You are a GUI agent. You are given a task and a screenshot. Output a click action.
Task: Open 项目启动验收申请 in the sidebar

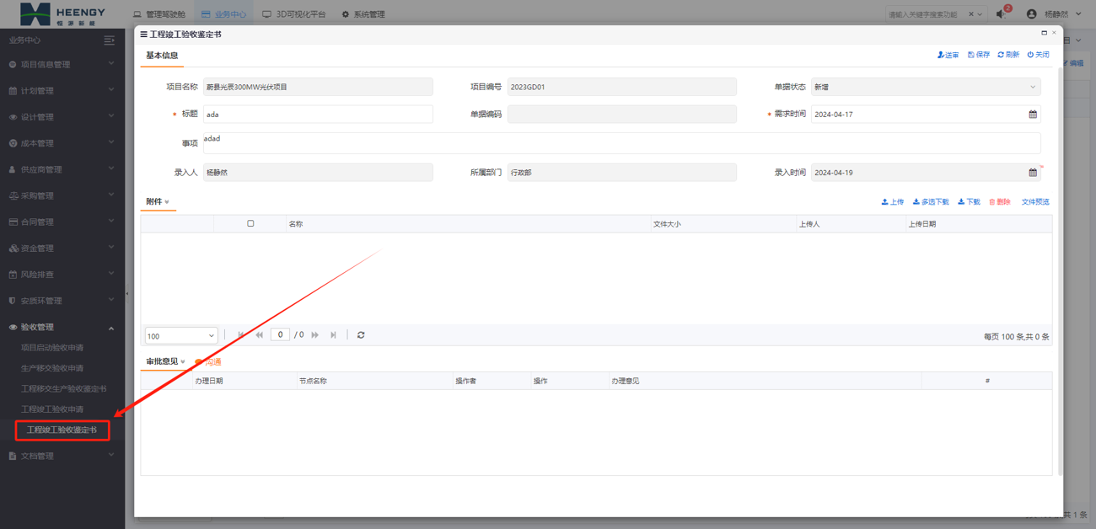tap(52, 348)
